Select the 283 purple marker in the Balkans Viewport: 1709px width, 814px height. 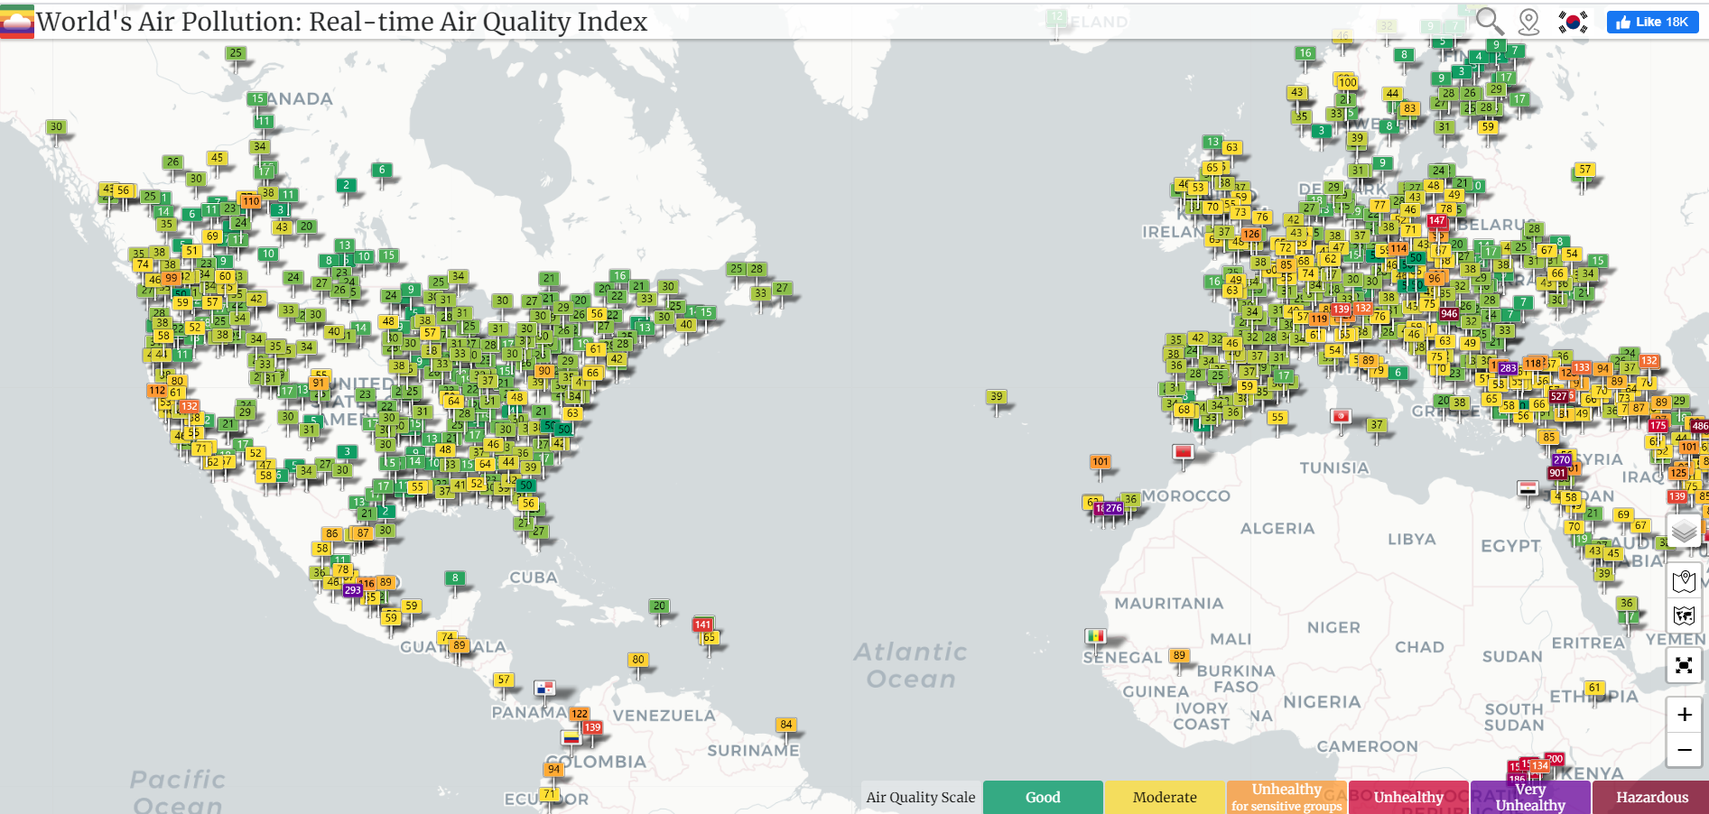click(1508, 367)
